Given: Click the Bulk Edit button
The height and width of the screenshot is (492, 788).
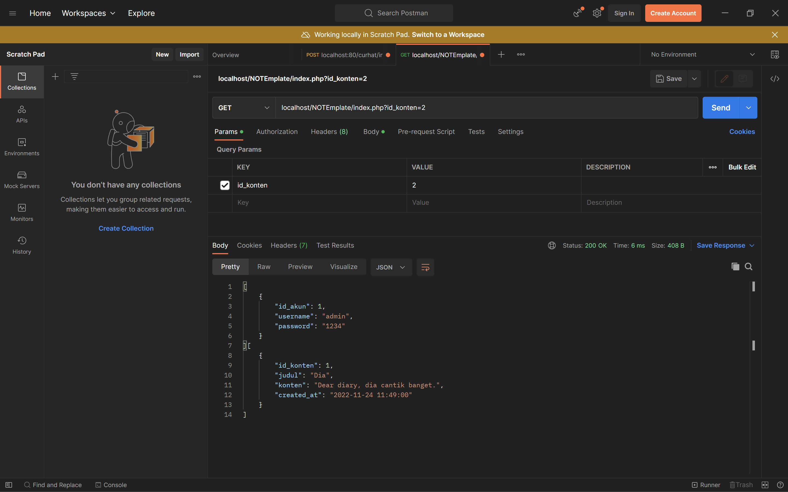Looking at the screenshot, I should pos(742,167).
